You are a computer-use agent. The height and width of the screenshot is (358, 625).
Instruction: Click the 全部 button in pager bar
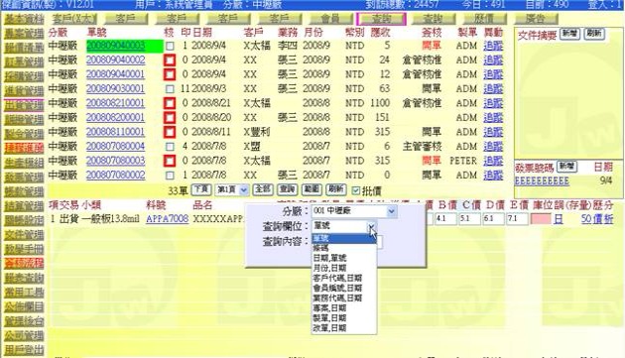263,189
